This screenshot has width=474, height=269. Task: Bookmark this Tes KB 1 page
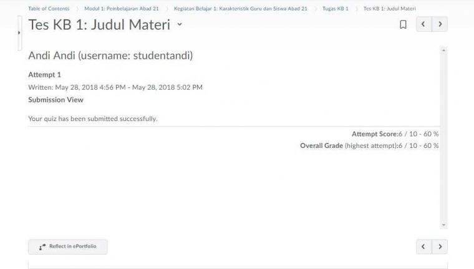[403, 25]
